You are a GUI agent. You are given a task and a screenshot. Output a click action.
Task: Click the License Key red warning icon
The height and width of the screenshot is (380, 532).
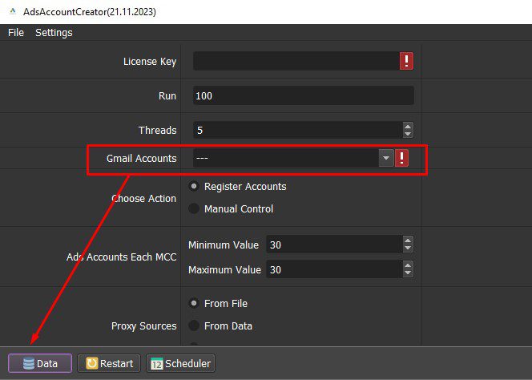tap(406, 61)
